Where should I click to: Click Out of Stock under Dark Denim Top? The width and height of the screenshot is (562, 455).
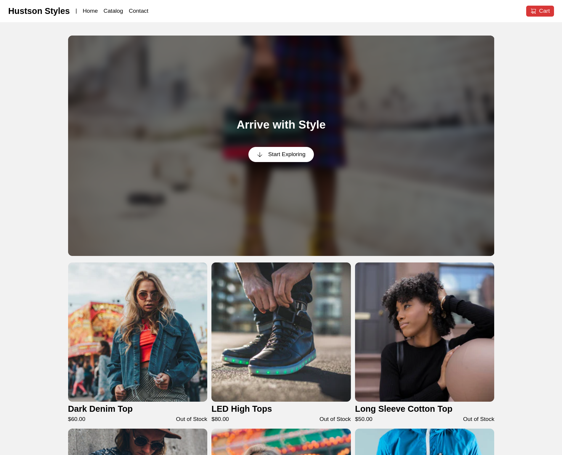pos(192,419)
